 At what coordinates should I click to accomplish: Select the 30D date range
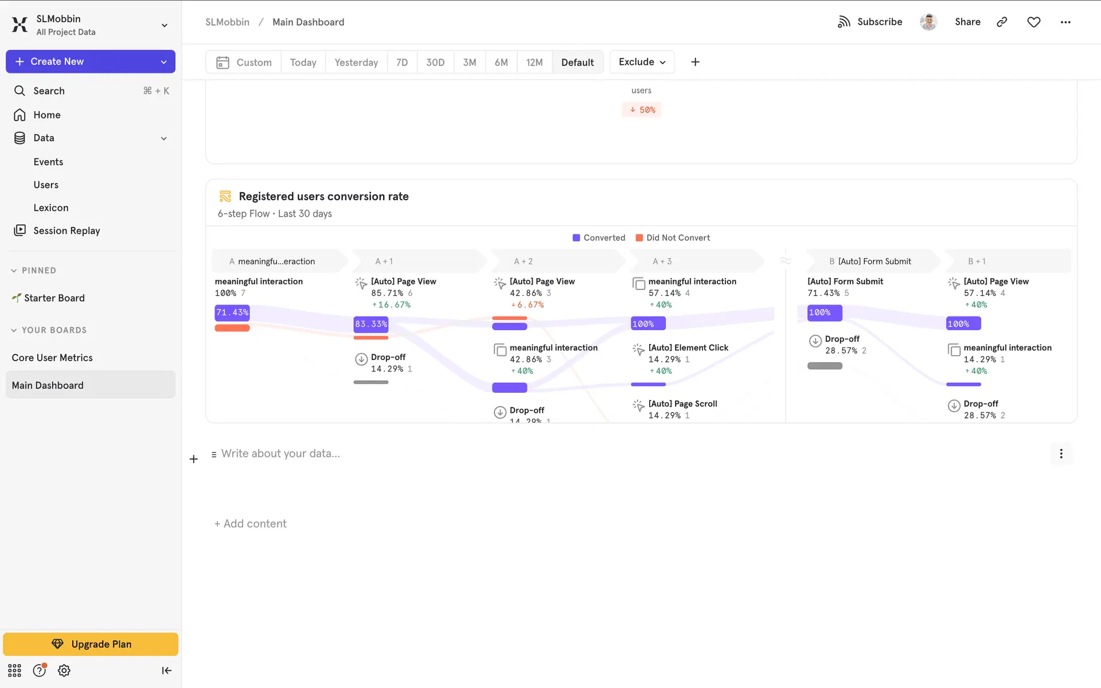click(435, 62)
